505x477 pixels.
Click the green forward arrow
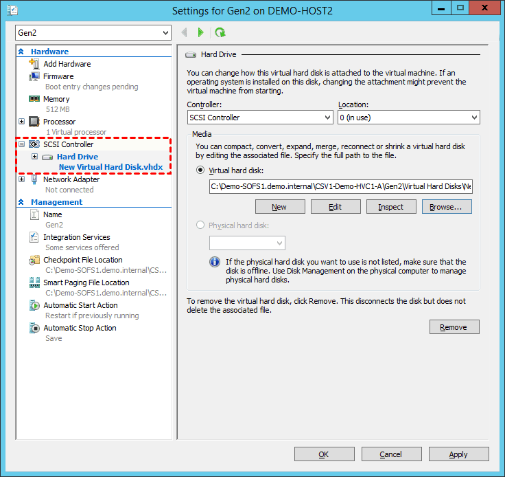click(201, 32)
